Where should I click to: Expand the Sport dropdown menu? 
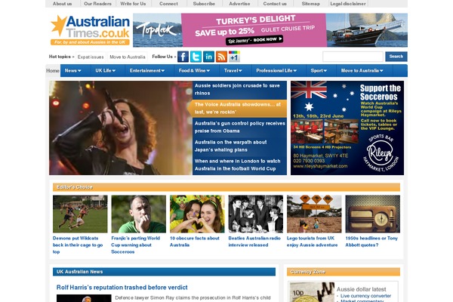pyautogui.click(x=319, y=70)
